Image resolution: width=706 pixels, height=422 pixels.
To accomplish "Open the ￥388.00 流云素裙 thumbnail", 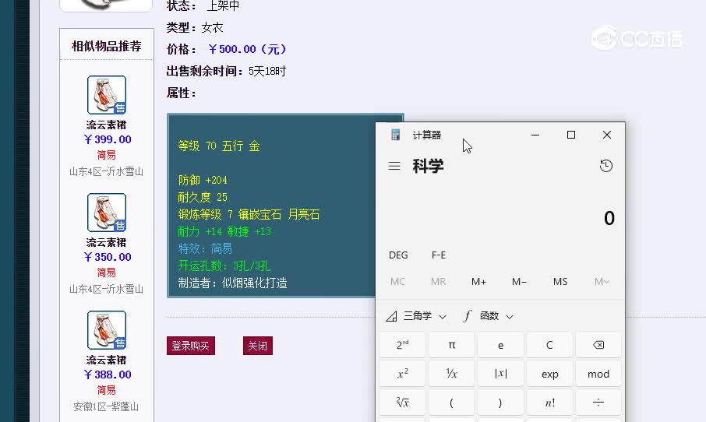I will point(107,330).
